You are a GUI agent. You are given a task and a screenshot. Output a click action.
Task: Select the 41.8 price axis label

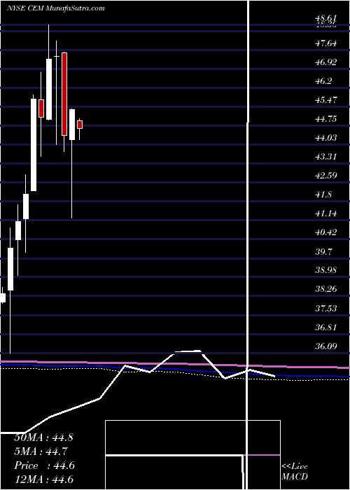click(323, 195)
